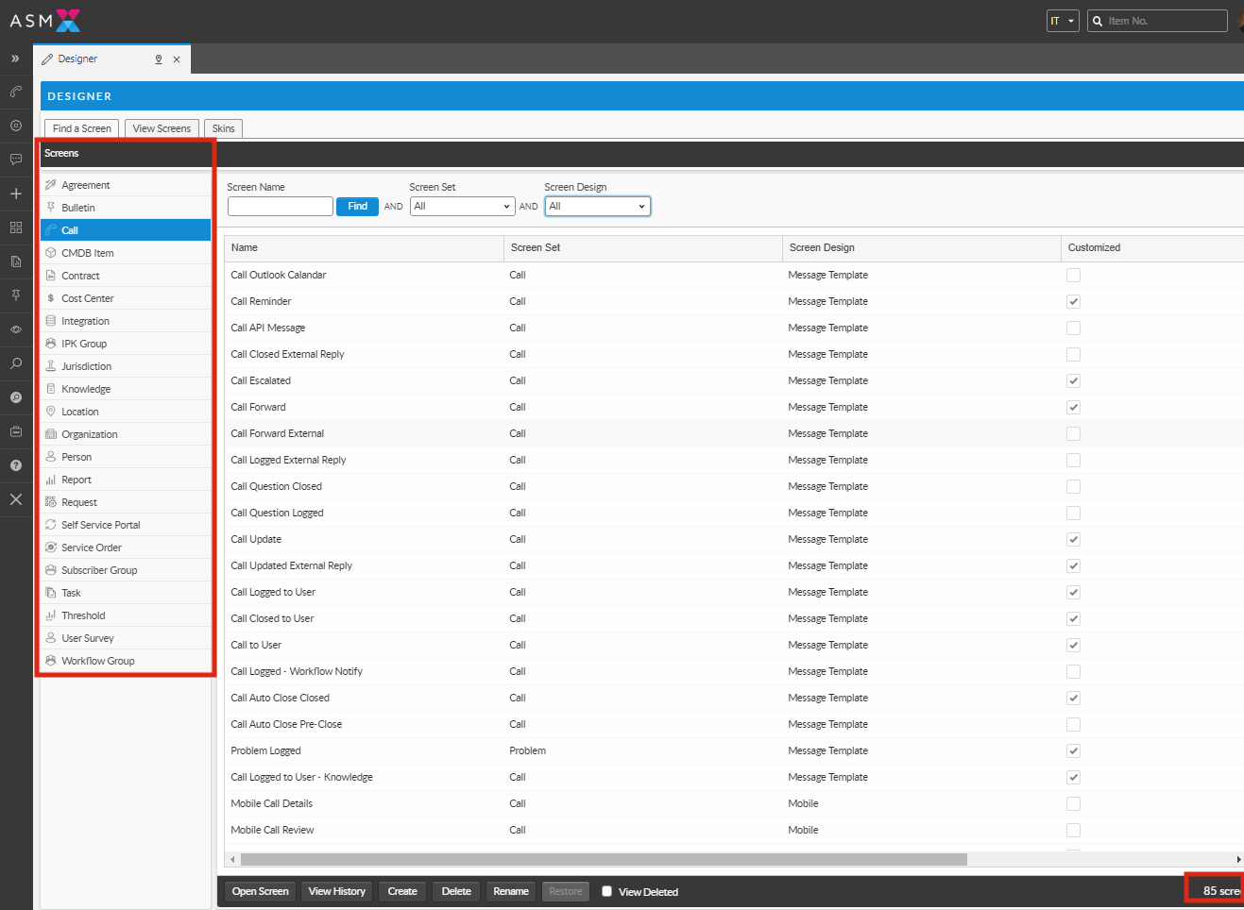The image size is (1244, 910).
Task: Click the plus icon in left sidebar
Action: click(16, 194)
